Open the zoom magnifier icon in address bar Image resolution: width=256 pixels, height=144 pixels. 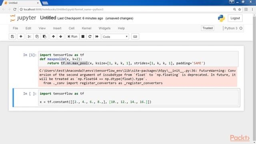(234, 9)
